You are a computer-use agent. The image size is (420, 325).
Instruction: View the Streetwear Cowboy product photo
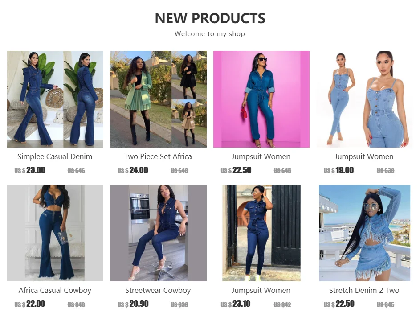pyautogui.click(x=158, y=233)
